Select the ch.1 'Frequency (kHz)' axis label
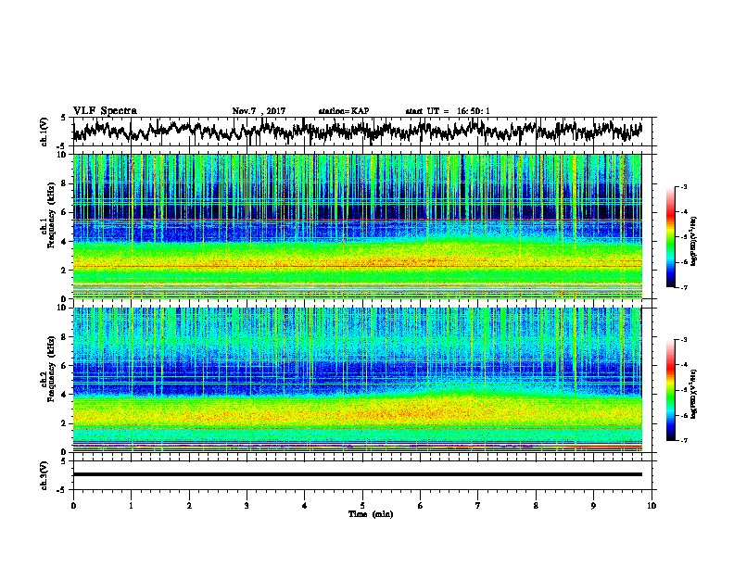Image resolution: width=734 pixels, height=567 pixels. [x=51, y=215]
